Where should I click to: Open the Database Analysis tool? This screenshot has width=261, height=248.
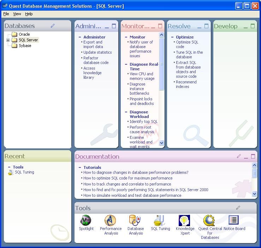tap(135, 220)
